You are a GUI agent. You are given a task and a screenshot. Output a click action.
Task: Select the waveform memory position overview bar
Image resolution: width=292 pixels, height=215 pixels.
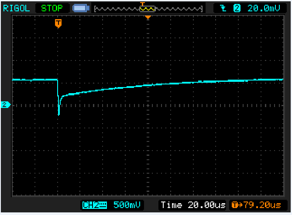click(x=148, y=9)
